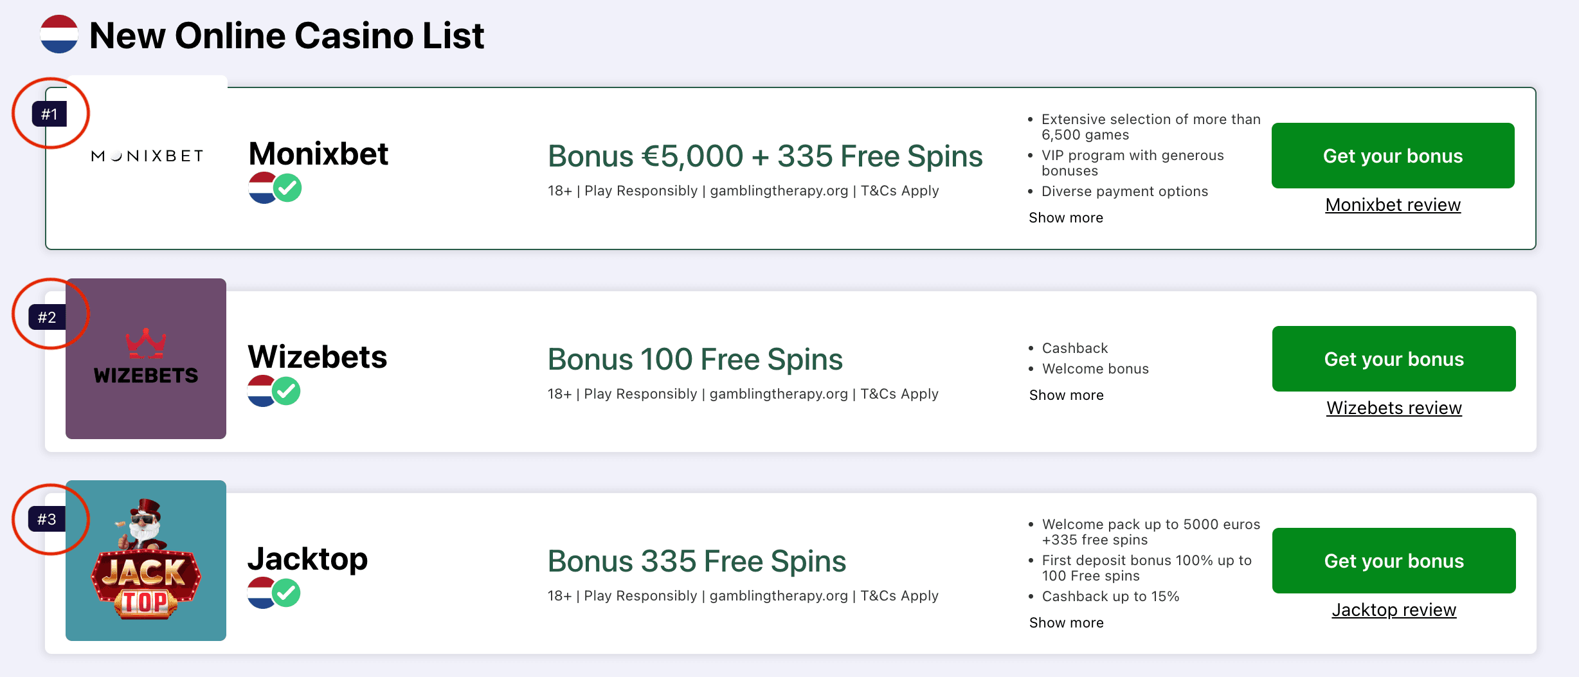The height and width of the screenshot is (677, 1579).
Task: Click the Wizebets logo thumbnail
Action: (x=146, y=359)
